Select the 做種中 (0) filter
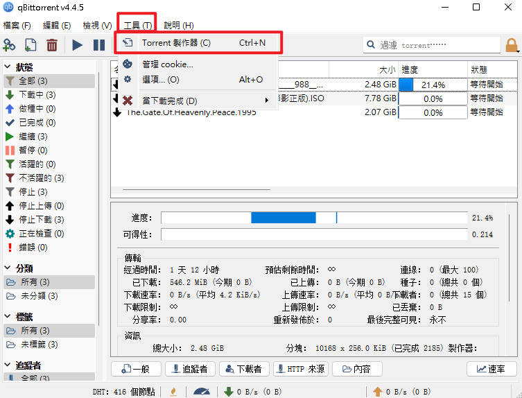Viewport: 522px width, 398px height. coord(49,109)
